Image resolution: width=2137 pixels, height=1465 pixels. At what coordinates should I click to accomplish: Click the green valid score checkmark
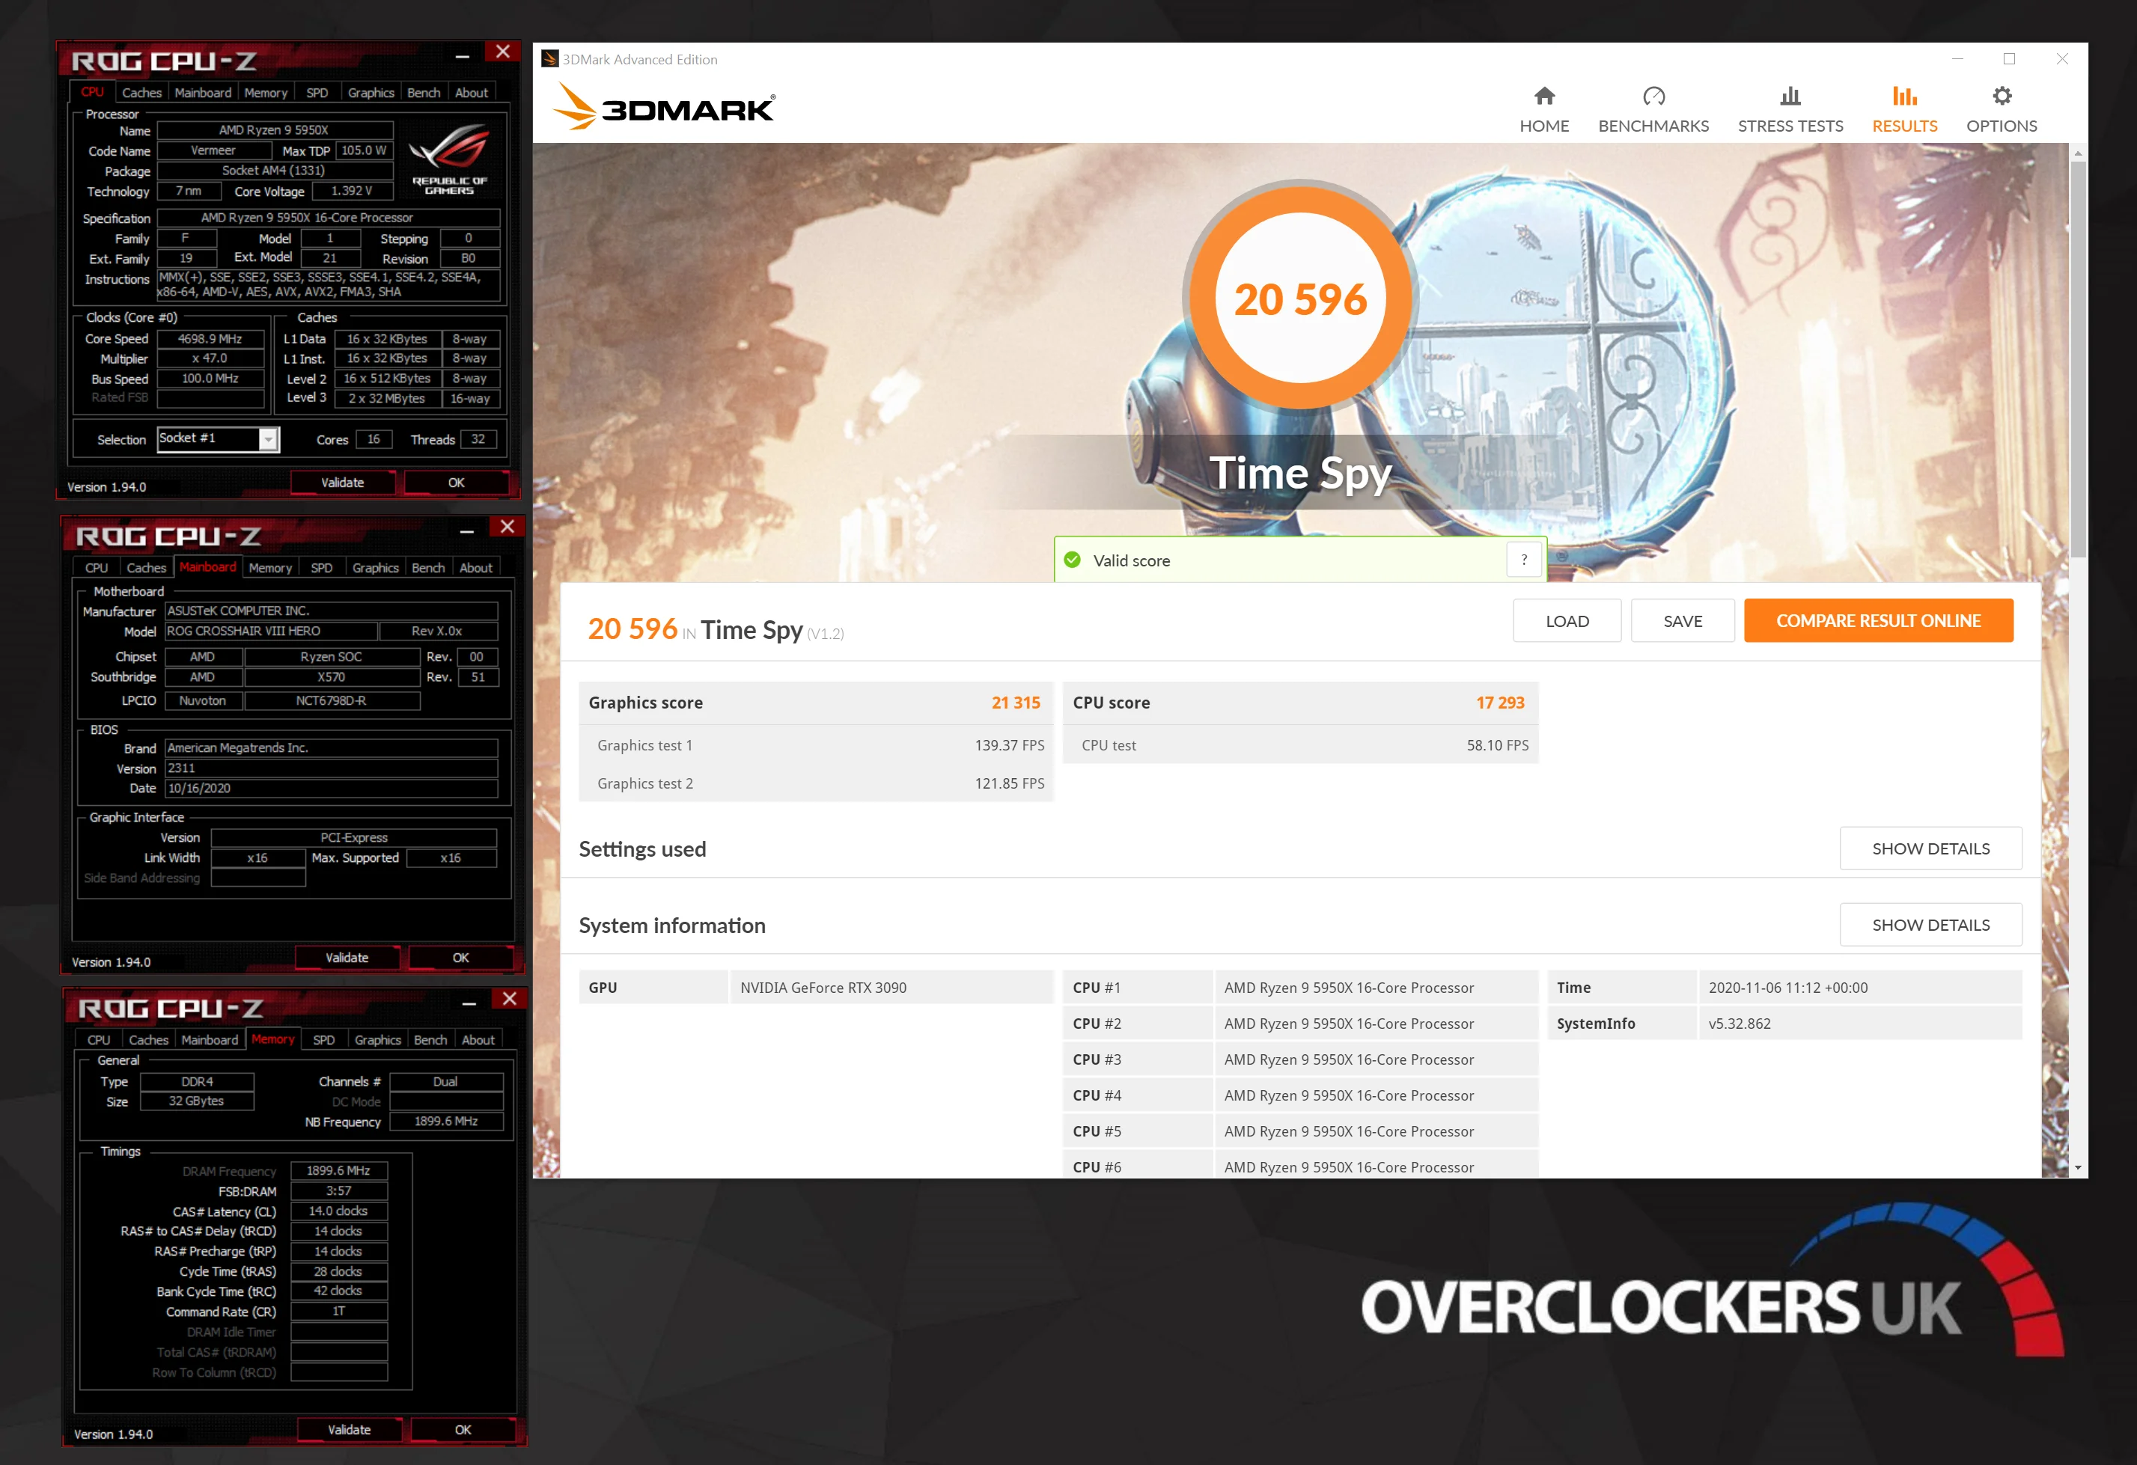1072,560
